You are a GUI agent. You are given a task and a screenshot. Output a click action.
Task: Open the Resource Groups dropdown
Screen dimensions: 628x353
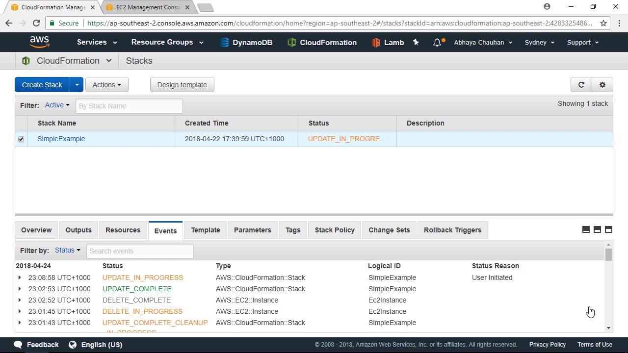(x=167, y=42)
